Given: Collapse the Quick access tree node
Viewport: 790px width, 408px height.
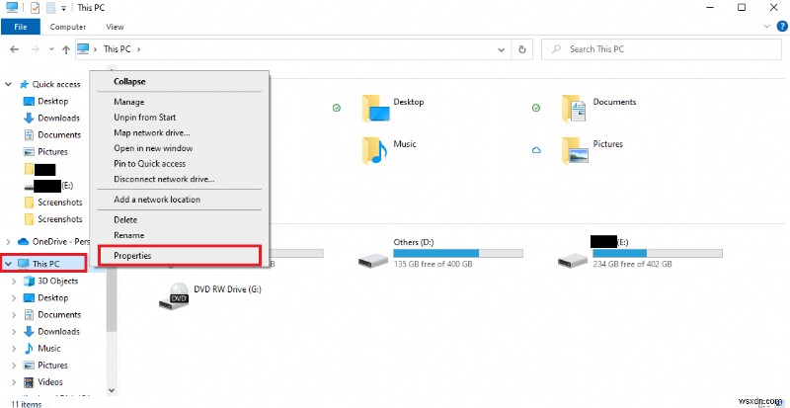Looking at the screenshot, I should pyautogui.click(x=8, y=84).
